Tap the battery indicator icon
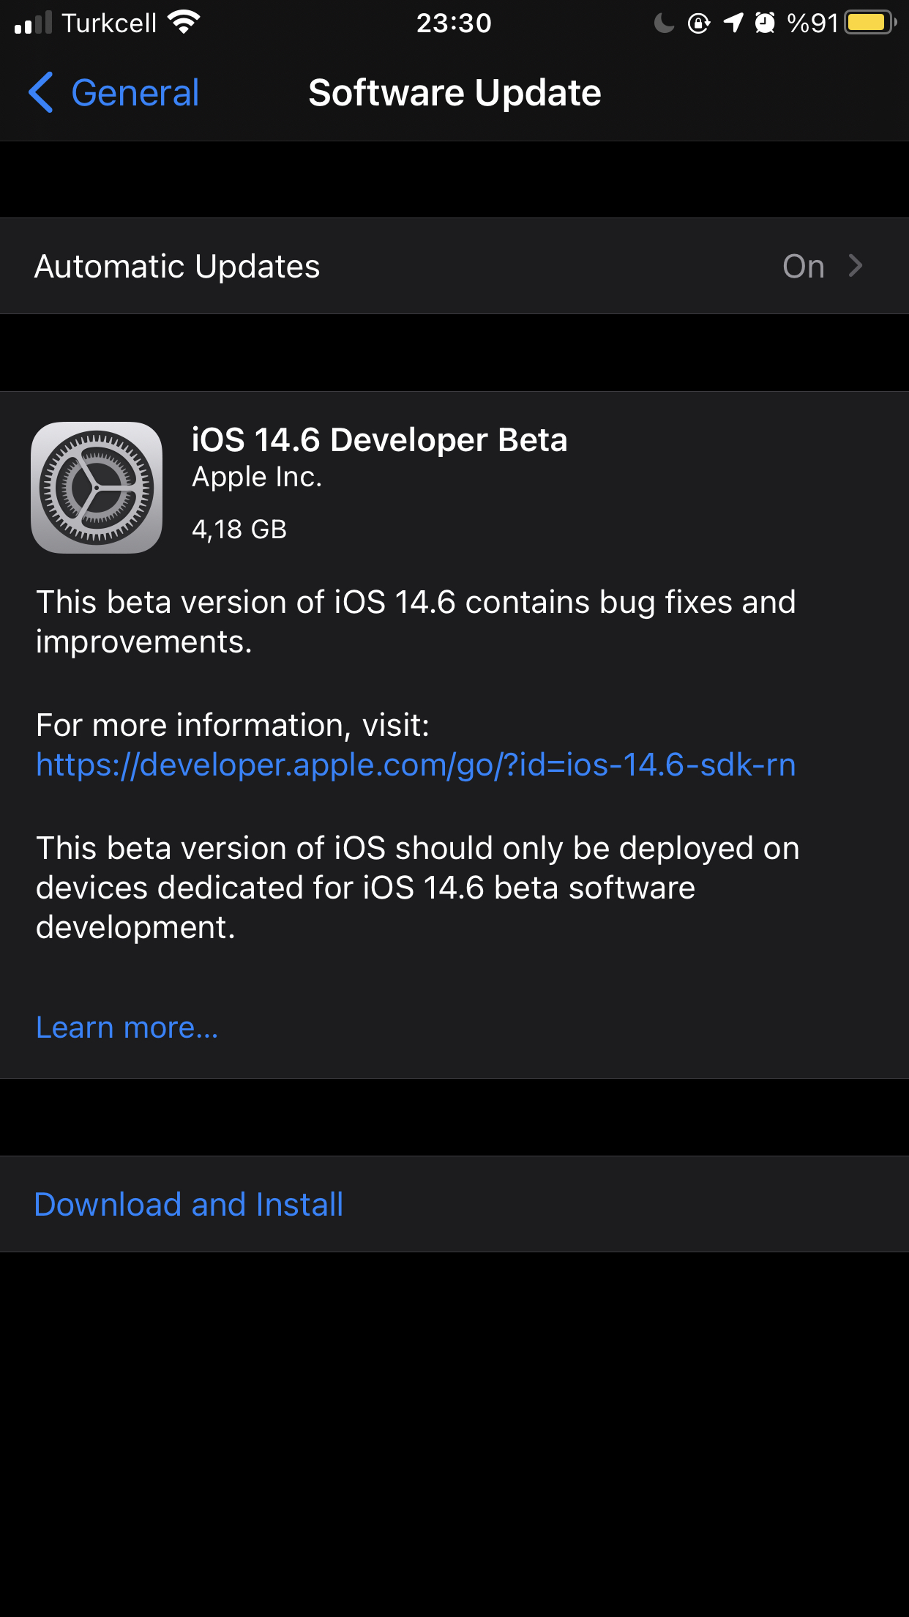The image size is (909, 1617). pyautogui.click(x=870, y=23)
